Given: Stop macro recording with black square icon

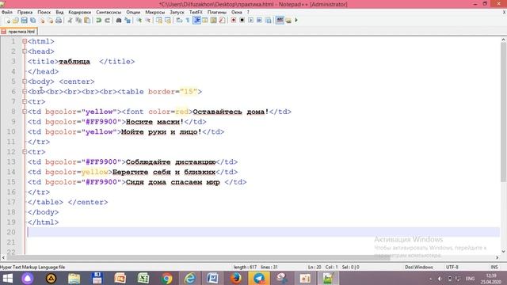Looking at the screenshot, I should tap(242, 21).
